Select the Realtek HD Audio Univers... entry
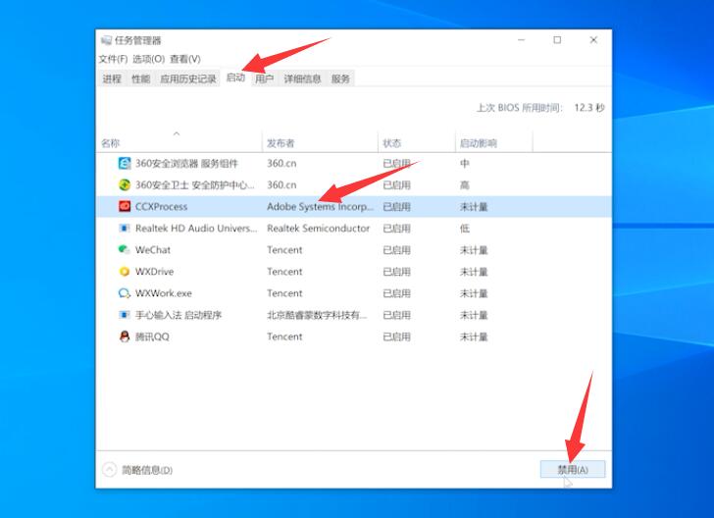Viewport: 714px width, 518px height. (196, 228)
